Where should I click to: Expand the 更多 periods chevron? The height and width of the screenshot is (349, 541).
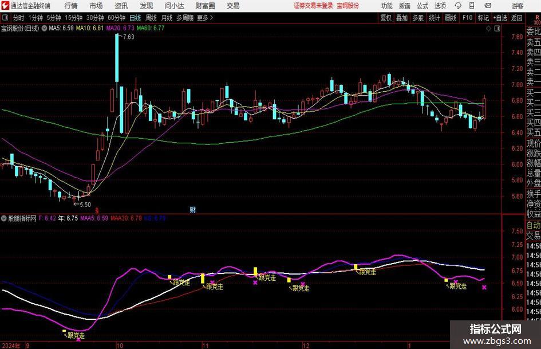[206, 18]
